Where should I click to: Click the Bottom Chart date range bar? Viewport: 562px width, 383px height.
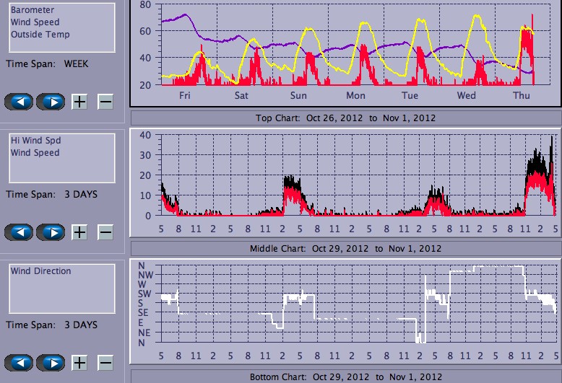click(x=345, y=377)
